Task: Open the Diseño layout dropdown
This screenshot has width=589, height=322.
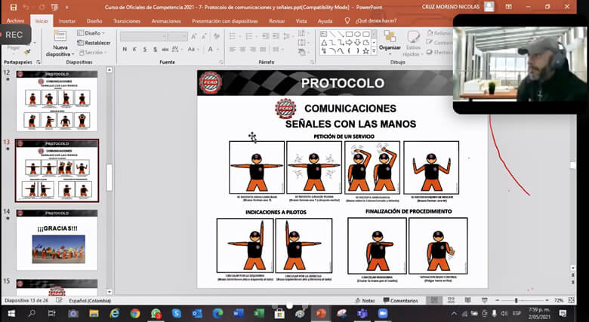Action: [94, 33]
